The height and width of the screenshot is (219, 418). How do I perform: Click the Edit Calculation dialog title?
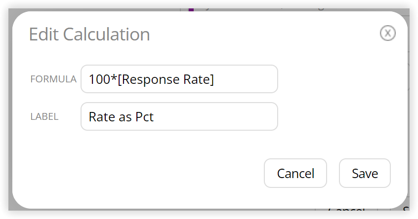[89, 35]
